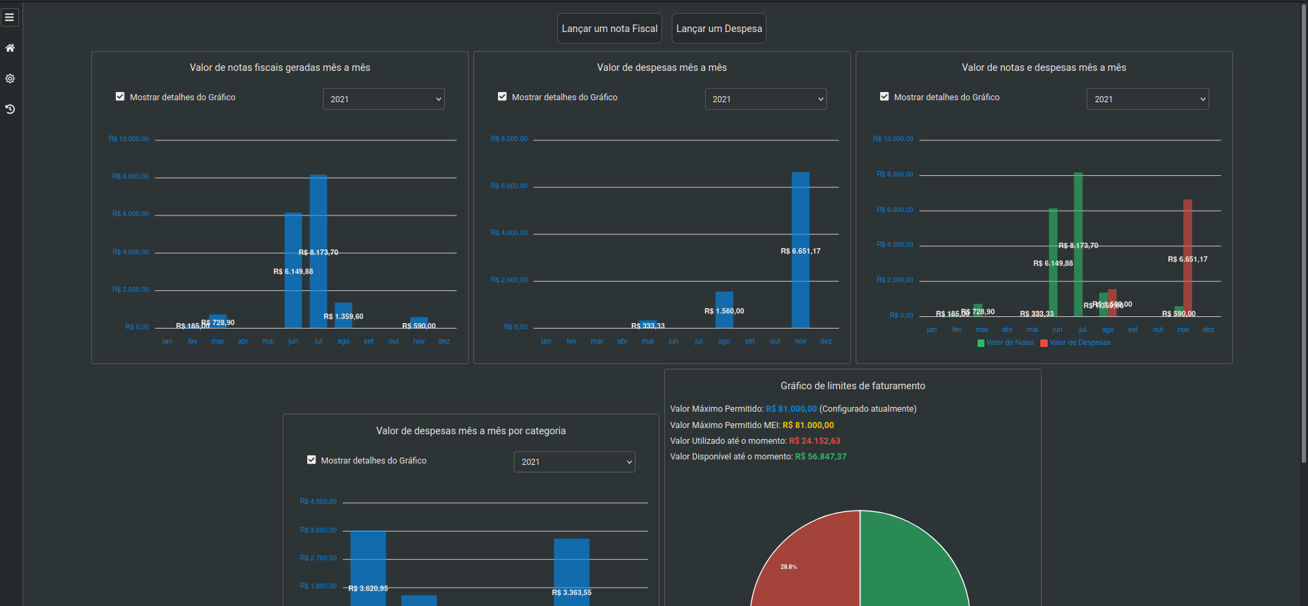This screenshot has height=606, width=1308.
Task: Click the R$ 3.363,55 category bar
Action: tap(572, 572)
